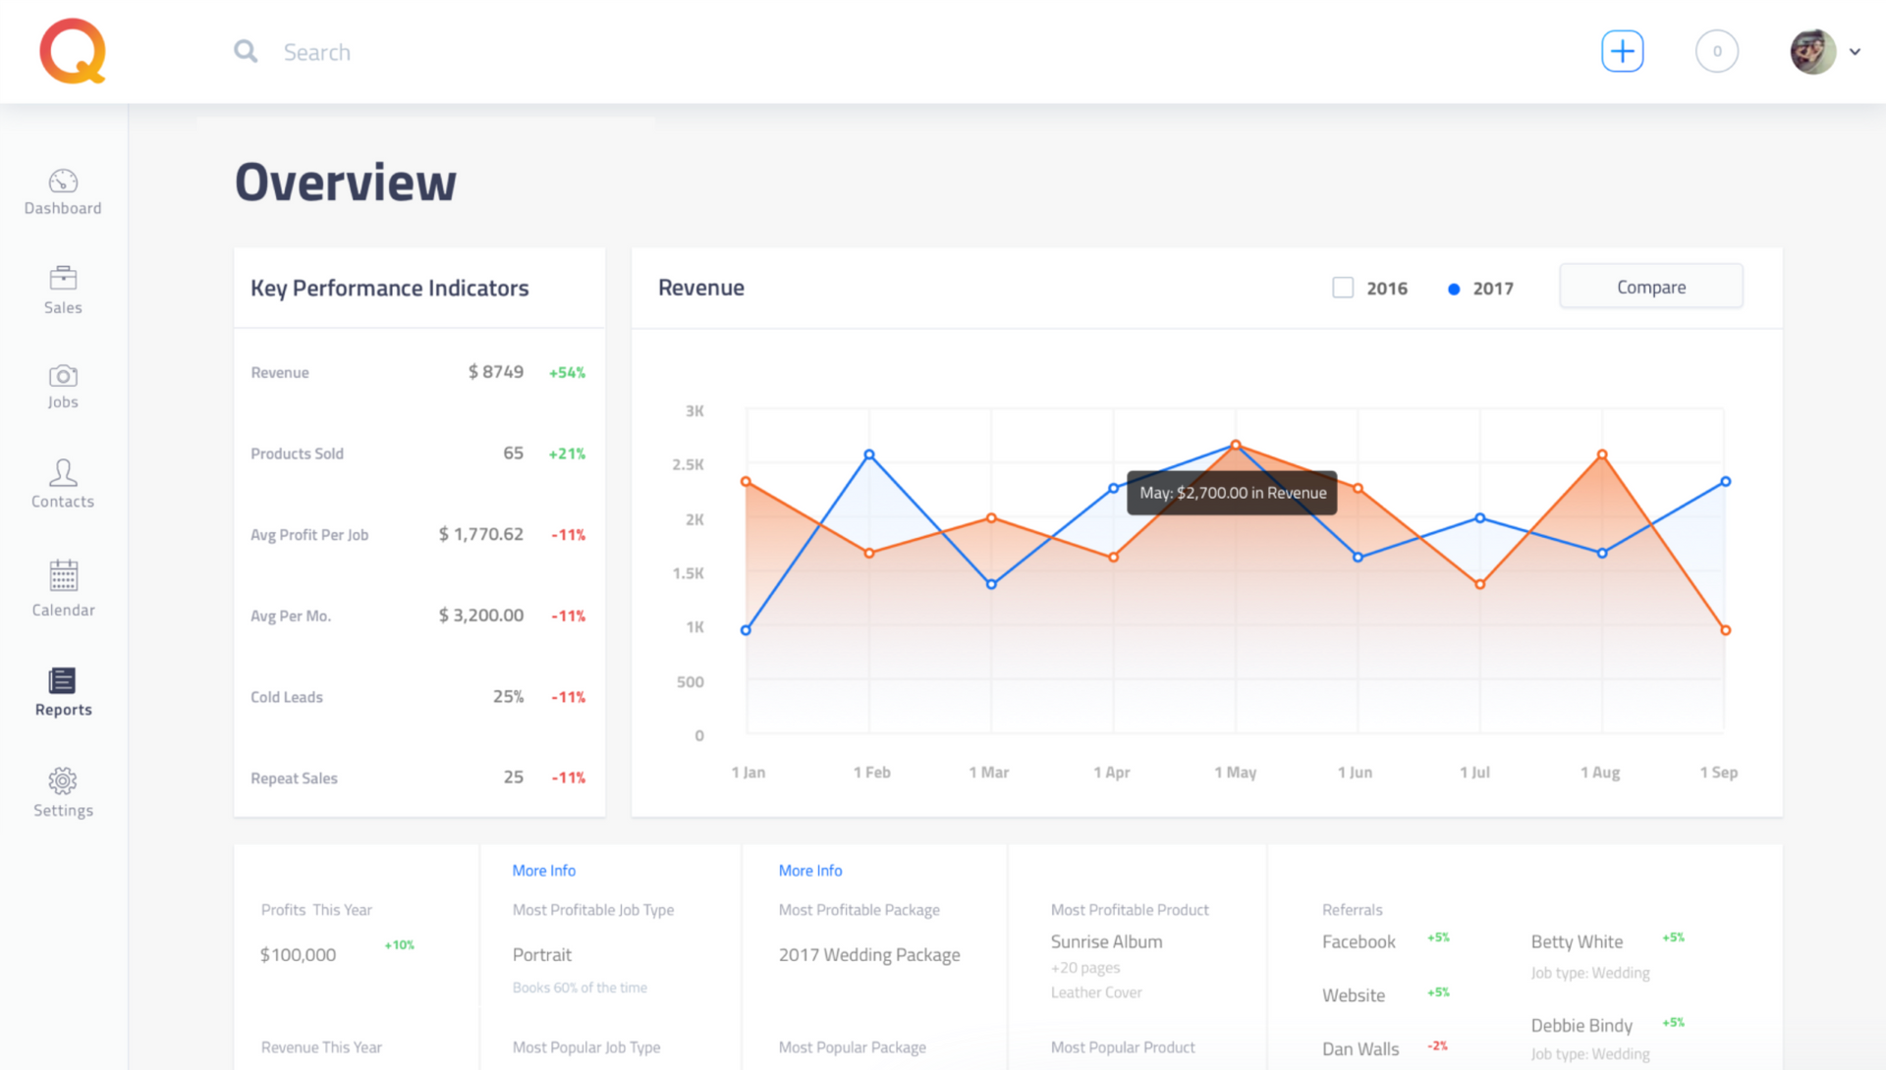Click the Compare button
Image resolution: width=1886 pixels, height=1070 pixels.
pyautogui.click(x=1650, y=286)
